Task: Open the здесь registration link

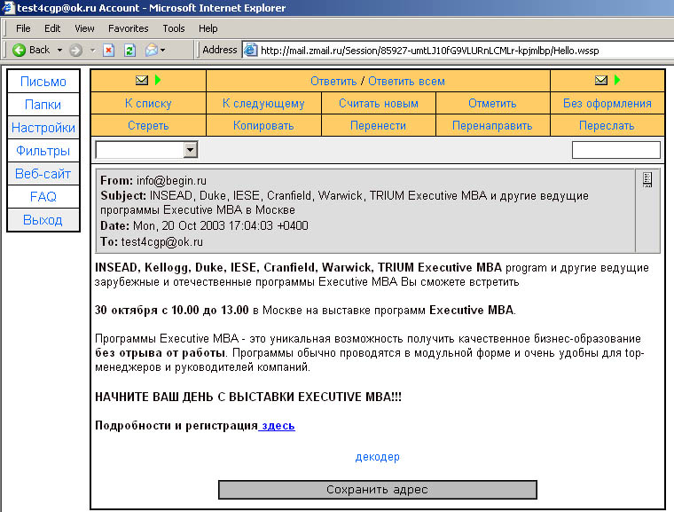Action: click(x=278, y=426)
